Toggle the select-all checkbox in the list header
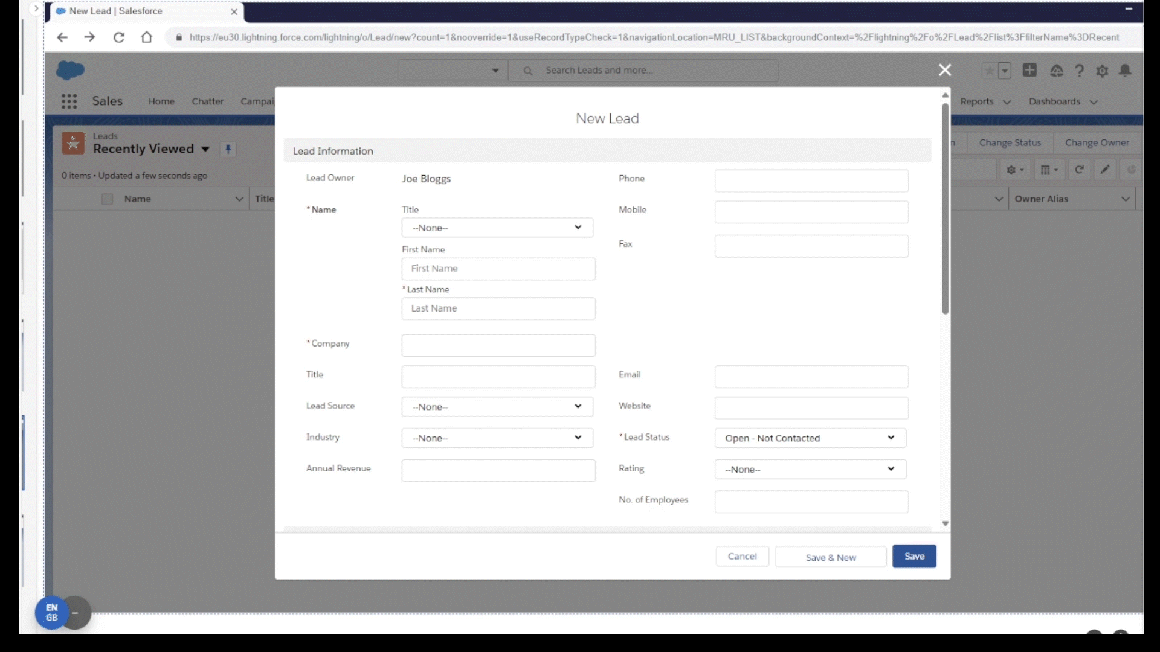This screenshot has height=652, width=1160. (107, 199)
